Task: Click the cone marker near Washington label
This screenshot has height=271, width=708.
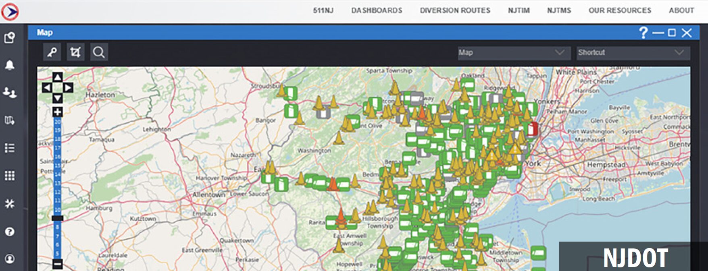Action: point(339,138)
